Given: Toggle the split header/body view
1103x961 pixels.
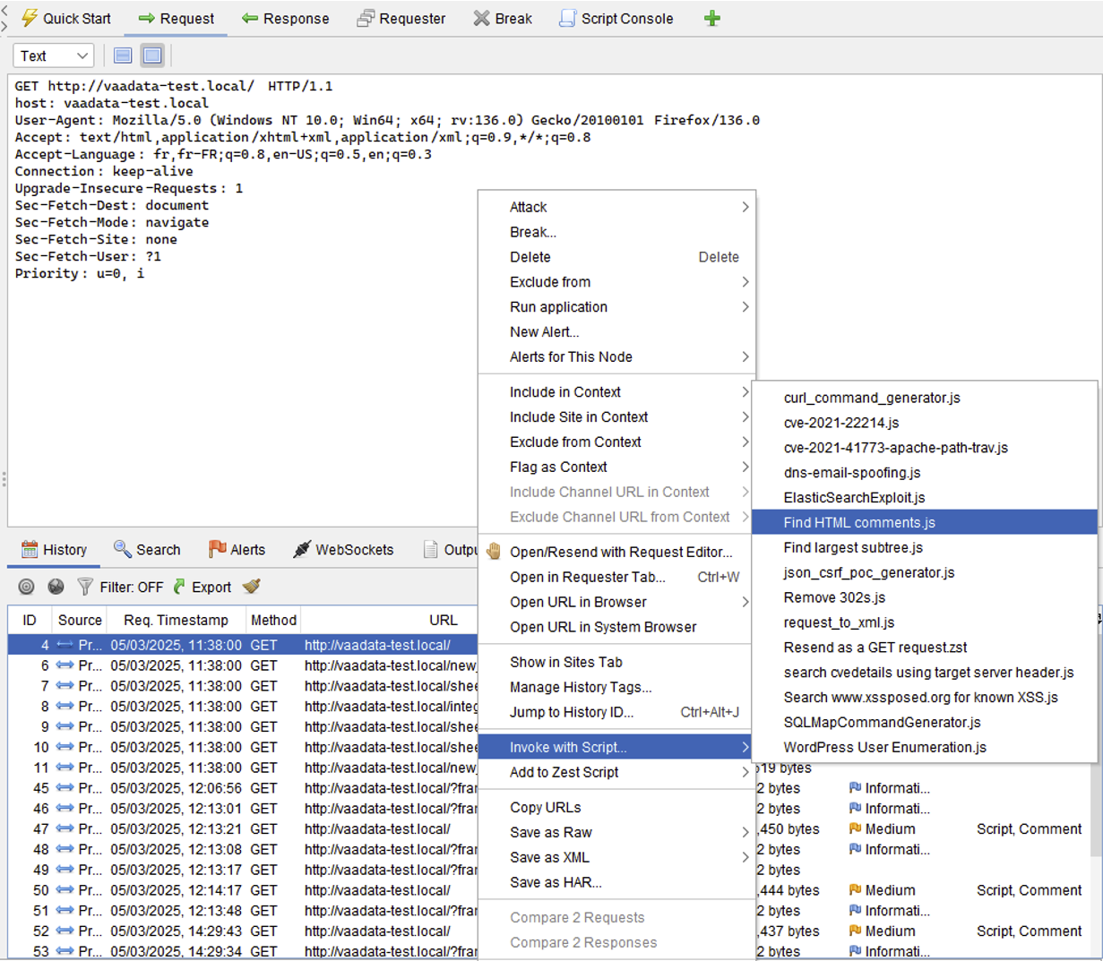Looking at the screenshot, I should pyautogui.click(x=124, y=56).
